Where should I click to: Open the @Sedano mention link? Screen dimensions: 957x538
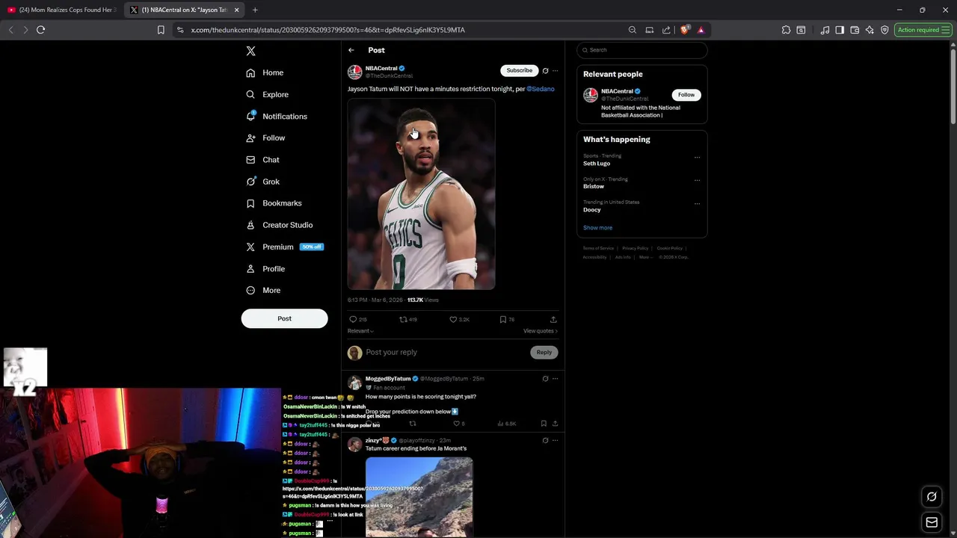541,89
